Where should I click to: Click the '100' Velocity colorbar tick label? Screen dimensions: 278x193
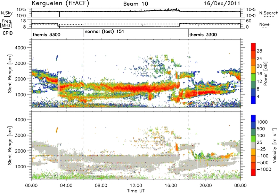262,136
